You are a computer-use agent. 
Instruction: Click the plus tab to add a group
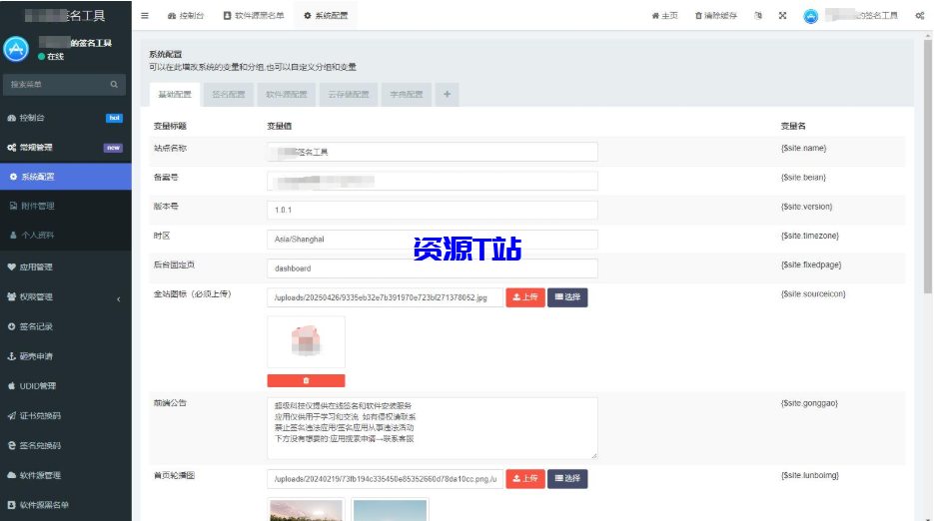point(447,95)
